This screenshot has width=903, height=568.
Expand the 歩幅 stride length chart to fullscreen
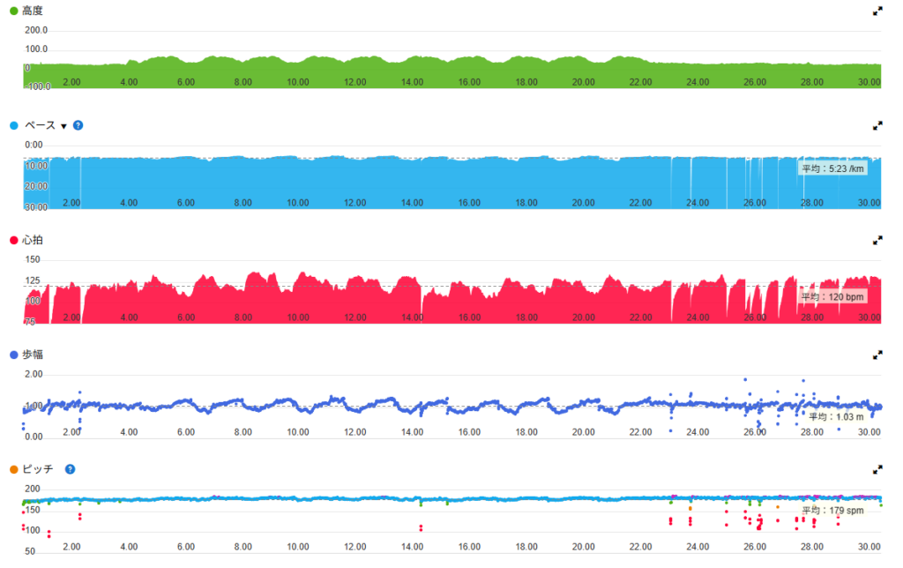click(x=877, y=355)
